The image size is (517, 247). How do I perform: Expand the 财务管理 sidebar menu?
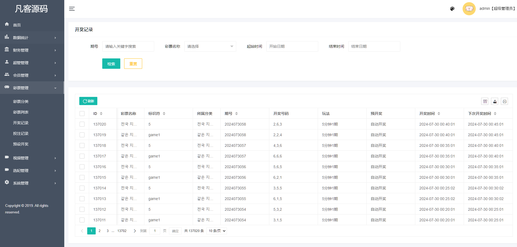[x=32, y=50]
